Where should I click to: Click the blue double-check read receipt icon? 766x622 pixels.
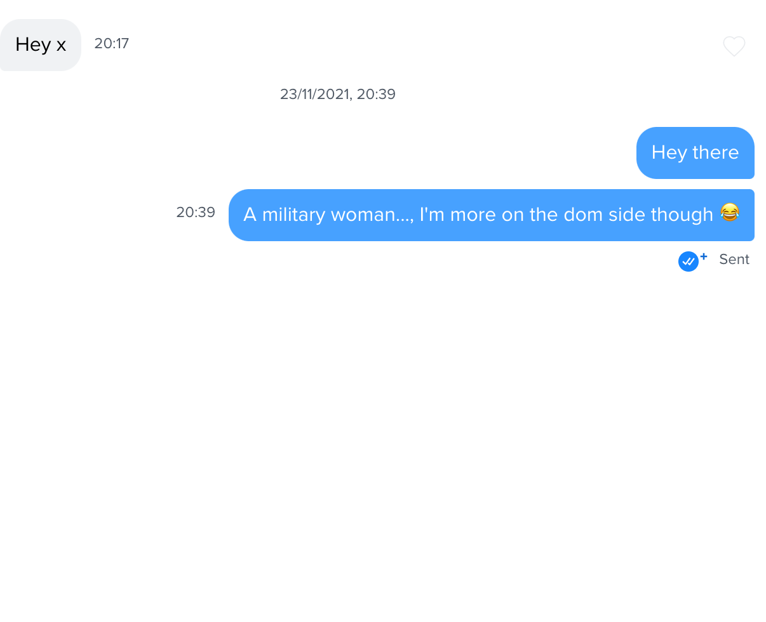pyautogui.click(x=689, y=261)
